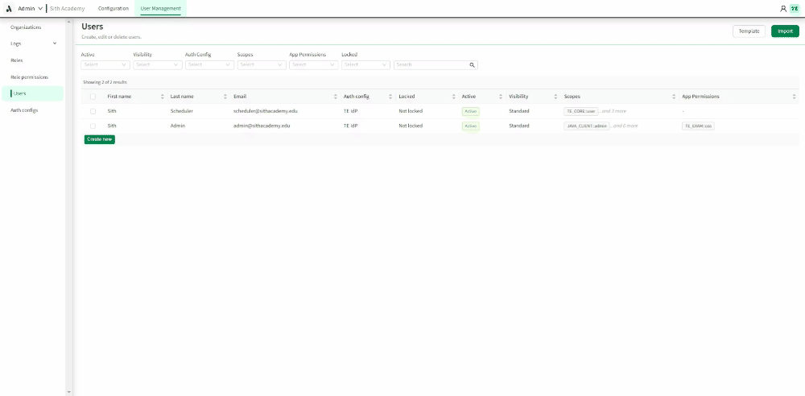Sort by Auth config column arrows
Image resolution: width=805 pixels, height=396 pixels.
390,97
